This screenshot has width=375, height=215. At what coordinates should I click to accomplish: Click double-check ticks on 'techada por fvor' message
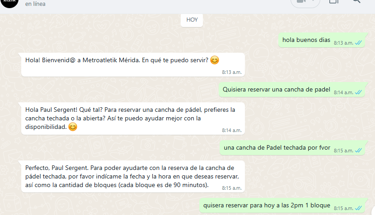358,151
